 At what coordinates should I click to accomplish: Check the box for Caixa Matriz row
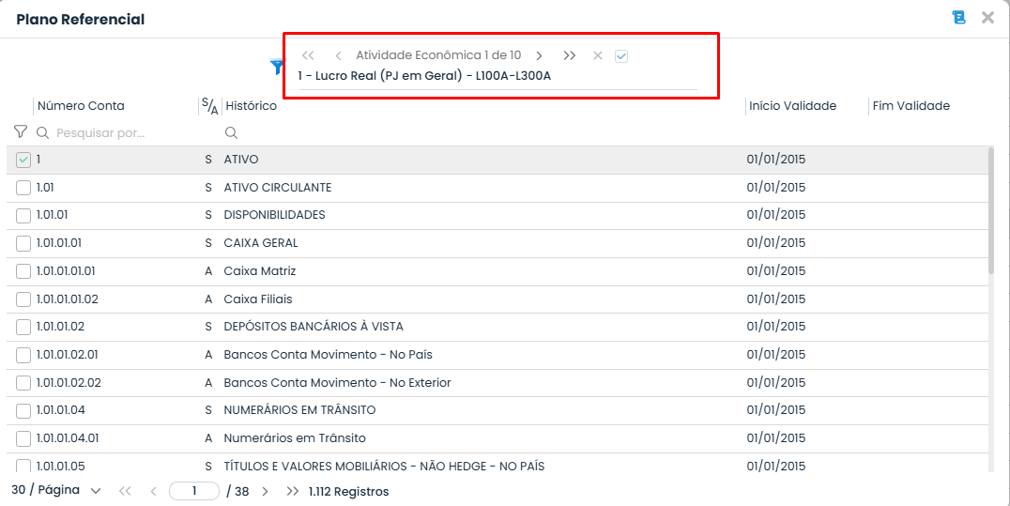23,271
